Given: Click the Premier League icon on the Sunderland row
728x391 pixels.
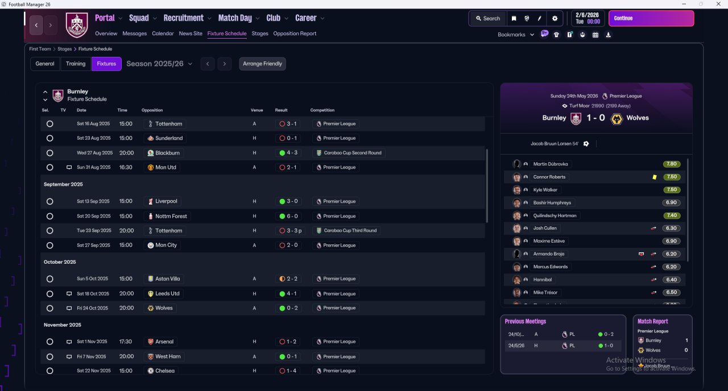Looking at the screenshot, I should pyautogui.click(x=318, y=138).
